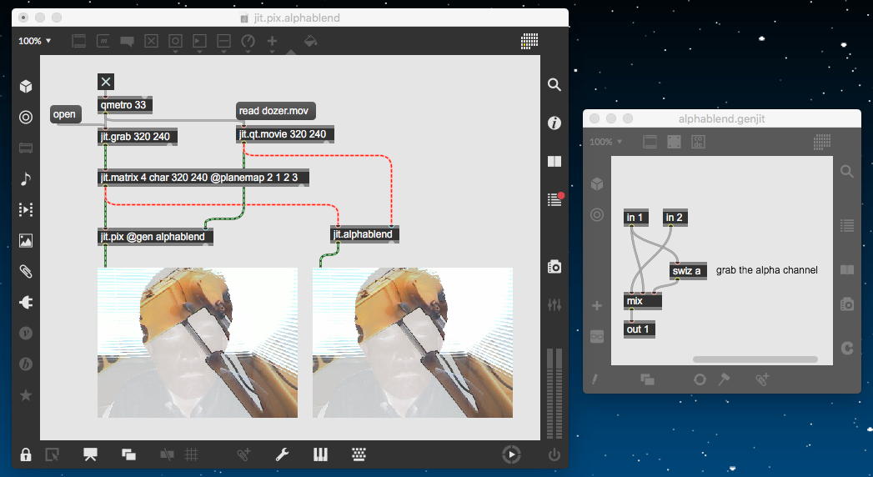The image size is (873, 477).
Task: Click the read dozer.mov message box
Action: 276,111
